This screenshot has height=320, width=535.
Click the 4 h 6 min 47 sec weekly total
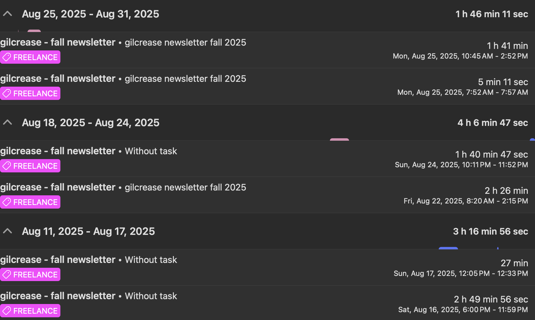click(x=493, y=123)
